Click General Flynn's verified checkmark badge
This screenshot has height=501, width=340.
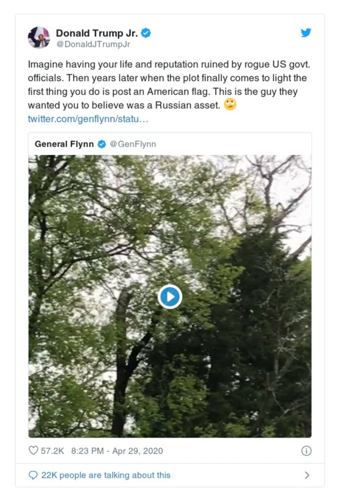point(102,144)
